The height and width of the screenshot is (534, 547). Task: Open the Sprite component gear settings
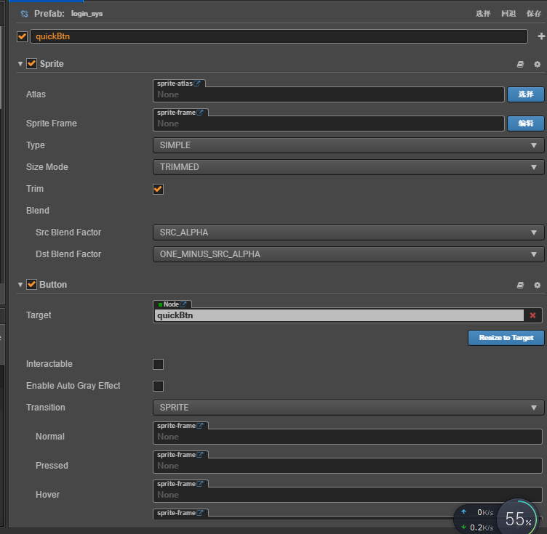click(538, 64)
